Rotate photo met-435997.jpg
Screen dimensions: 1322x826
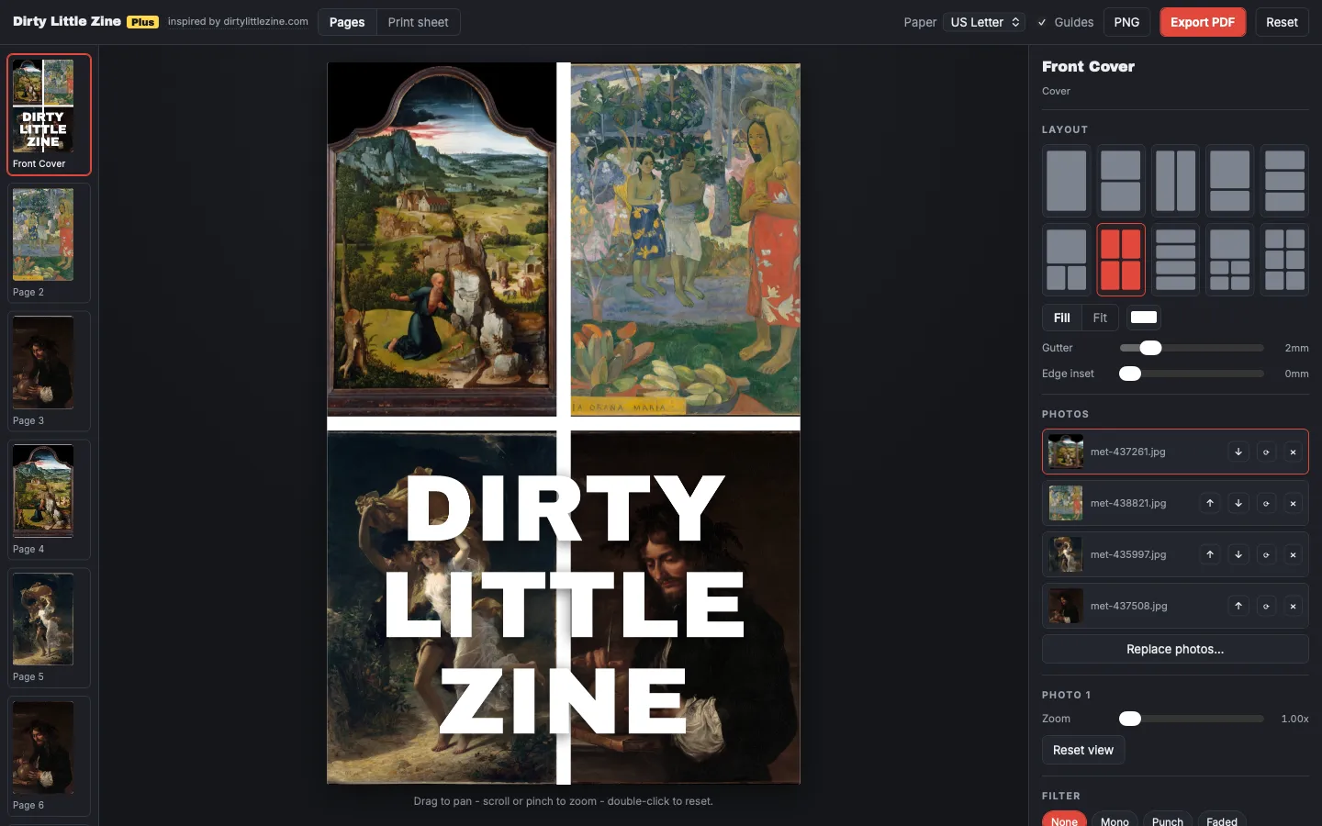coord(1266,554)
